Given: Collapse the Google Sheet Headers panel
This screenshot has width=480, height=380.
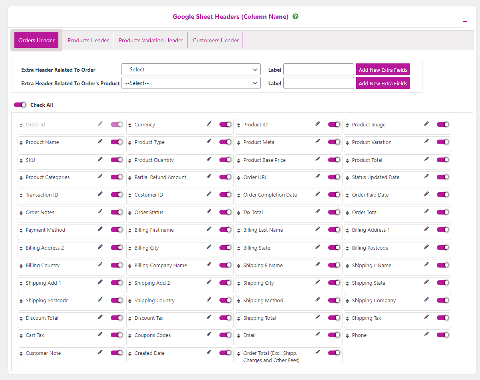Looking at the screenshot, I should (x=465, y=21).
